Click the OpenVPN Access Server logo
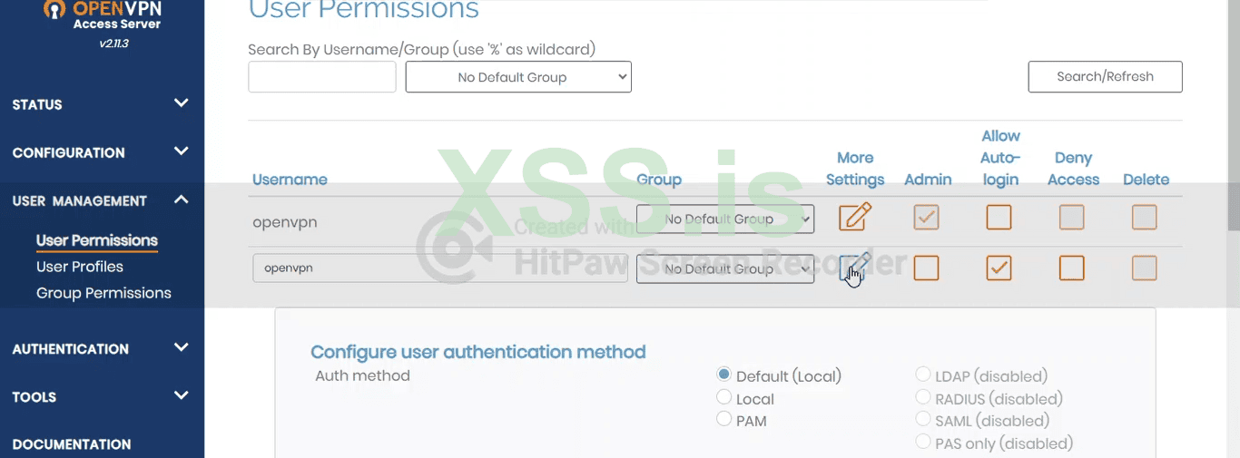1240x458 pixels. [x=103, y=15]
